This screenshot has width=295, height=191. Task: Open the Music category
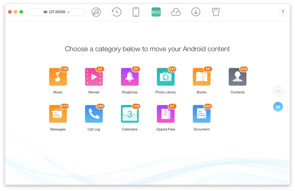point(58,77)
